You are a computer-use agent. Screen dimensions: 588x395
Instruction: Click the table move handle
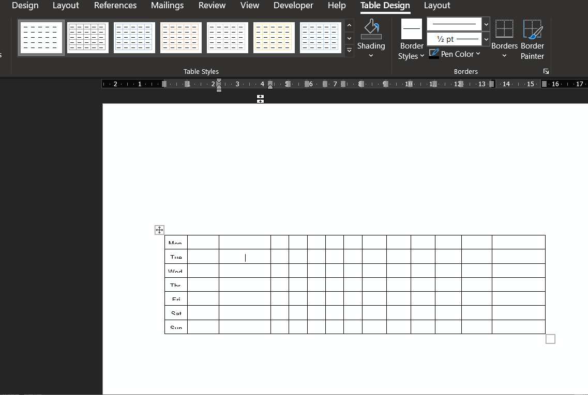coord(159,230)
